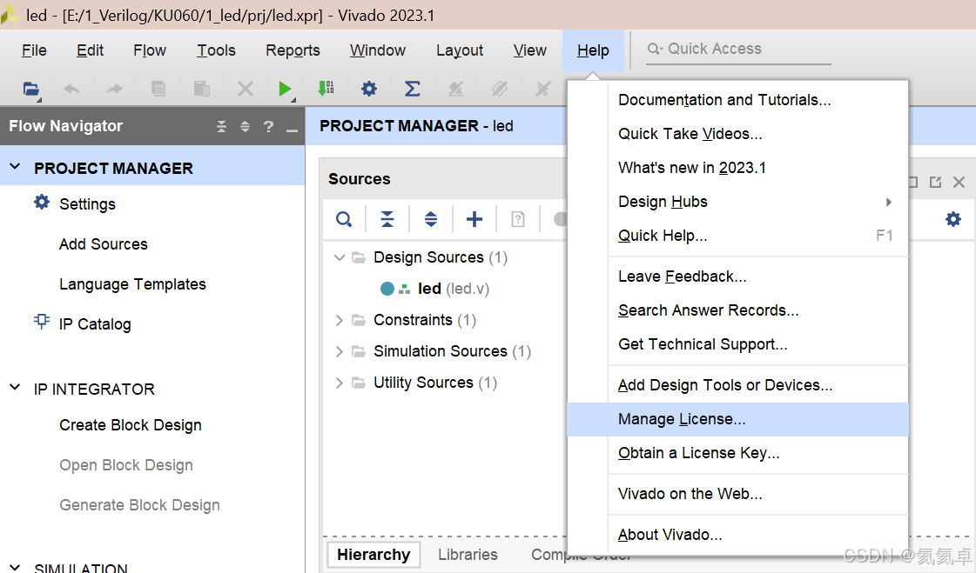The image size is (976, 573).
Task: Expand the Utility Sources folder
Action: pos(340,383)
